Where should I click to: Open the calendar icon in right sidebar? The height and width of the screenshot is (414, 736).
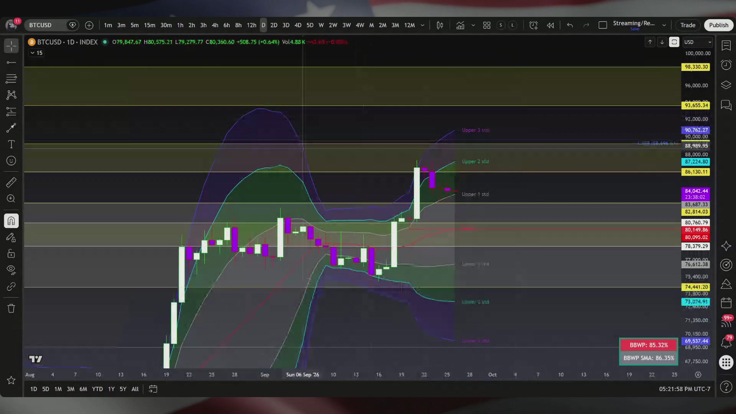pyautogui.click(x=726, y=303)
